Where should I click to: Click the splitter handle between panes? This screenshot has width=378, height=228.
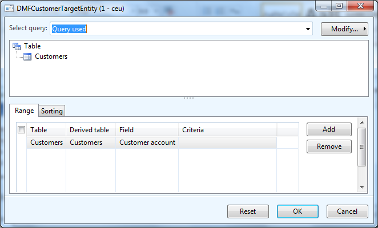coord(188,98)
